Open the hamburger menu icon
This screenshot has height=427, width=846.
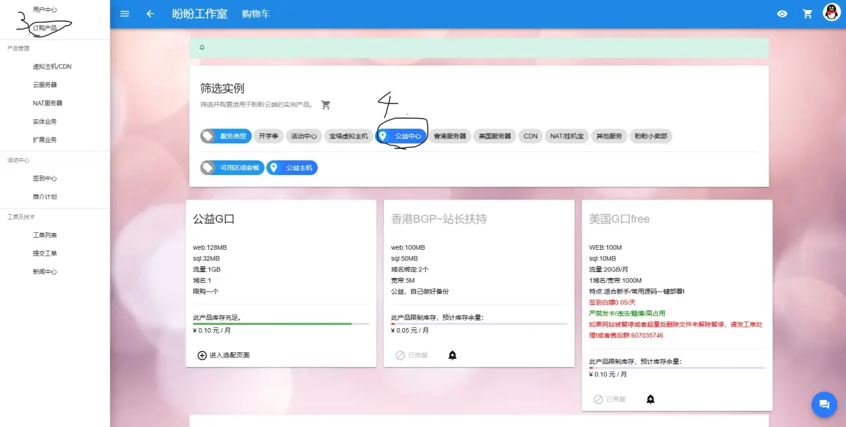pos(125,13)
